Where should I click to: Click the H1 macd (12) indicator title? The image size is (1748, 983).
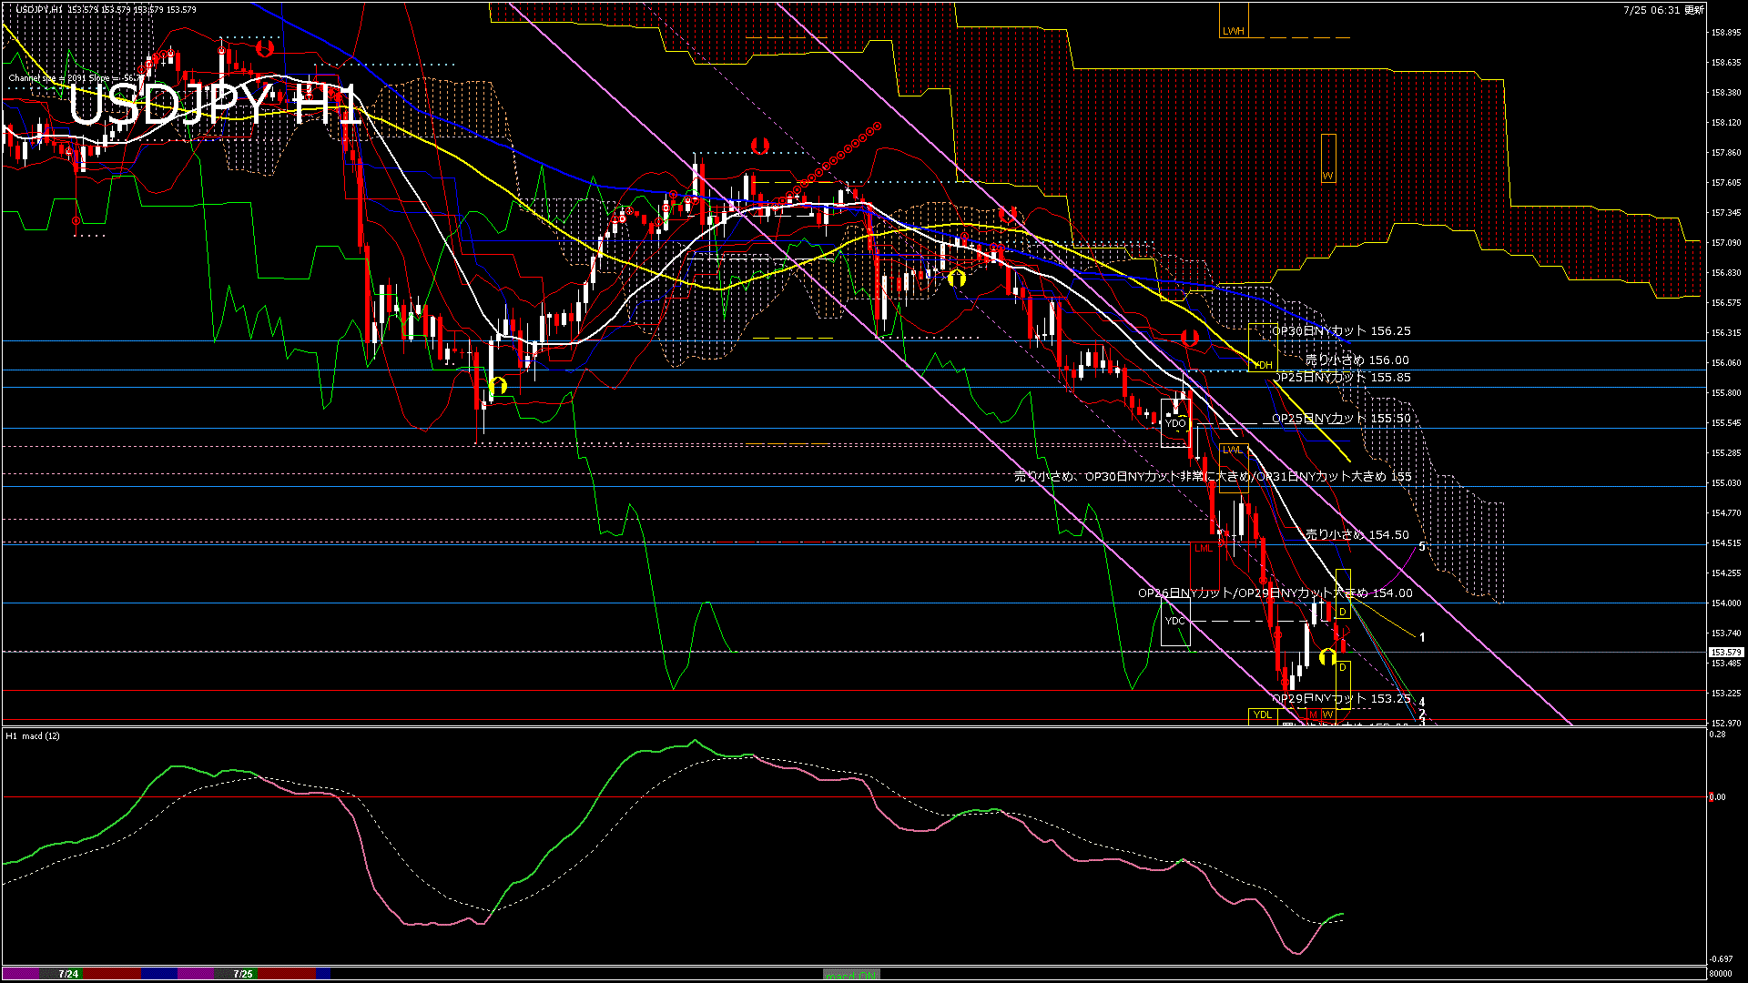coord(33,735)
